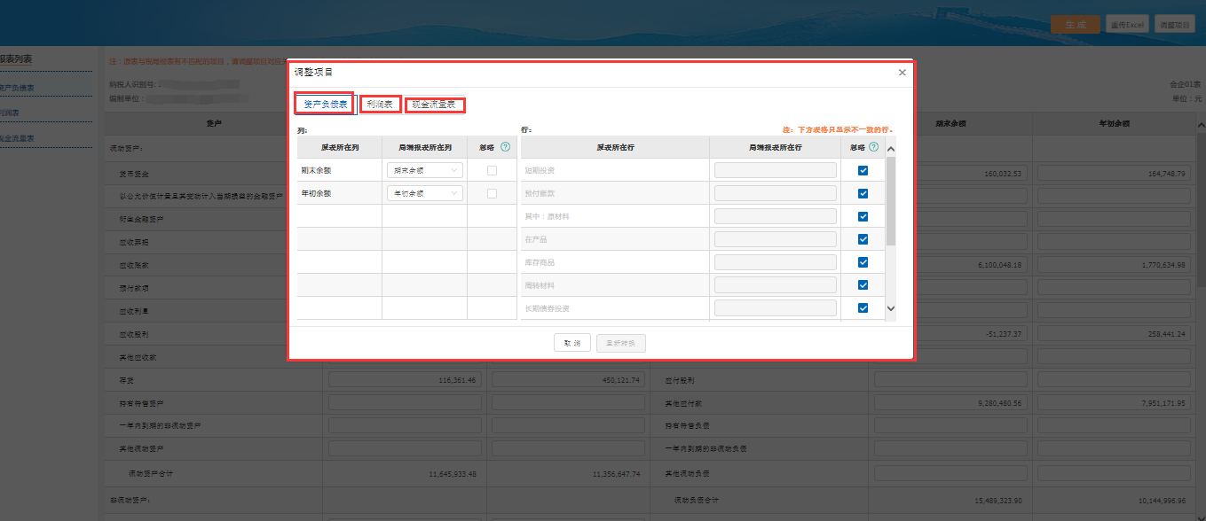Click background field with value 160,032.53
1206x521 pixels.
click(950, 174)
